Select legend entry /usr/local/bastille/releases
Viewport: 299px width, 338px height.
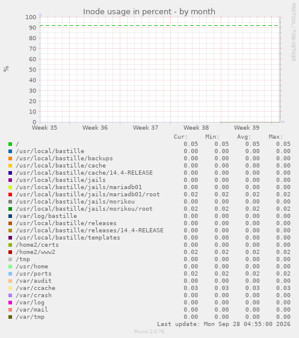click(x=66, y=223)
